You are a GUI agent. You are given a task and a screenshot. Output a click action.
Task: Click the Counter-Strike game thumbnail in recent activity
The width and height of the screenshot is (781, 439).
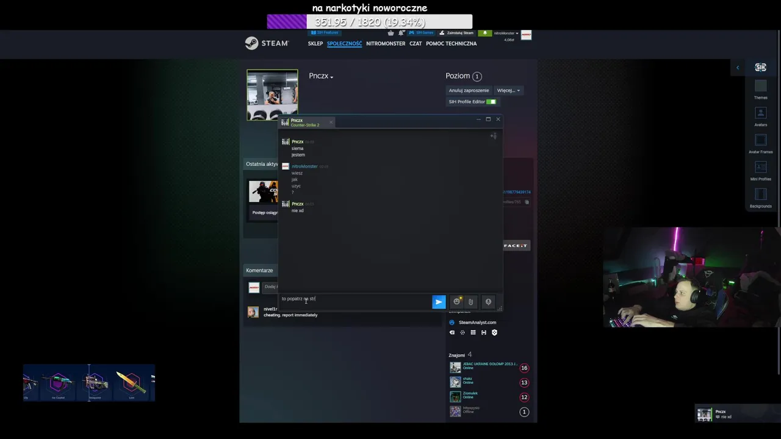point(264,191)
